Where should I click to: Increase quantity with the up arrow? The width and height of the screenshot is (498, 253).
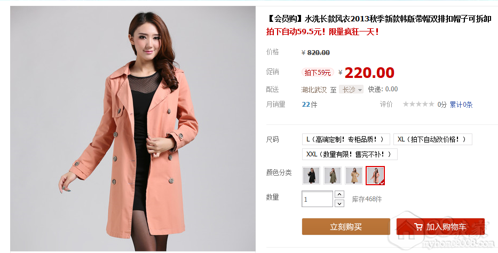(339, 194)
